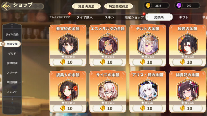Tap the purple diamond currency icon
This screenshot has height=116, width=207.
[x=179, y=5]
